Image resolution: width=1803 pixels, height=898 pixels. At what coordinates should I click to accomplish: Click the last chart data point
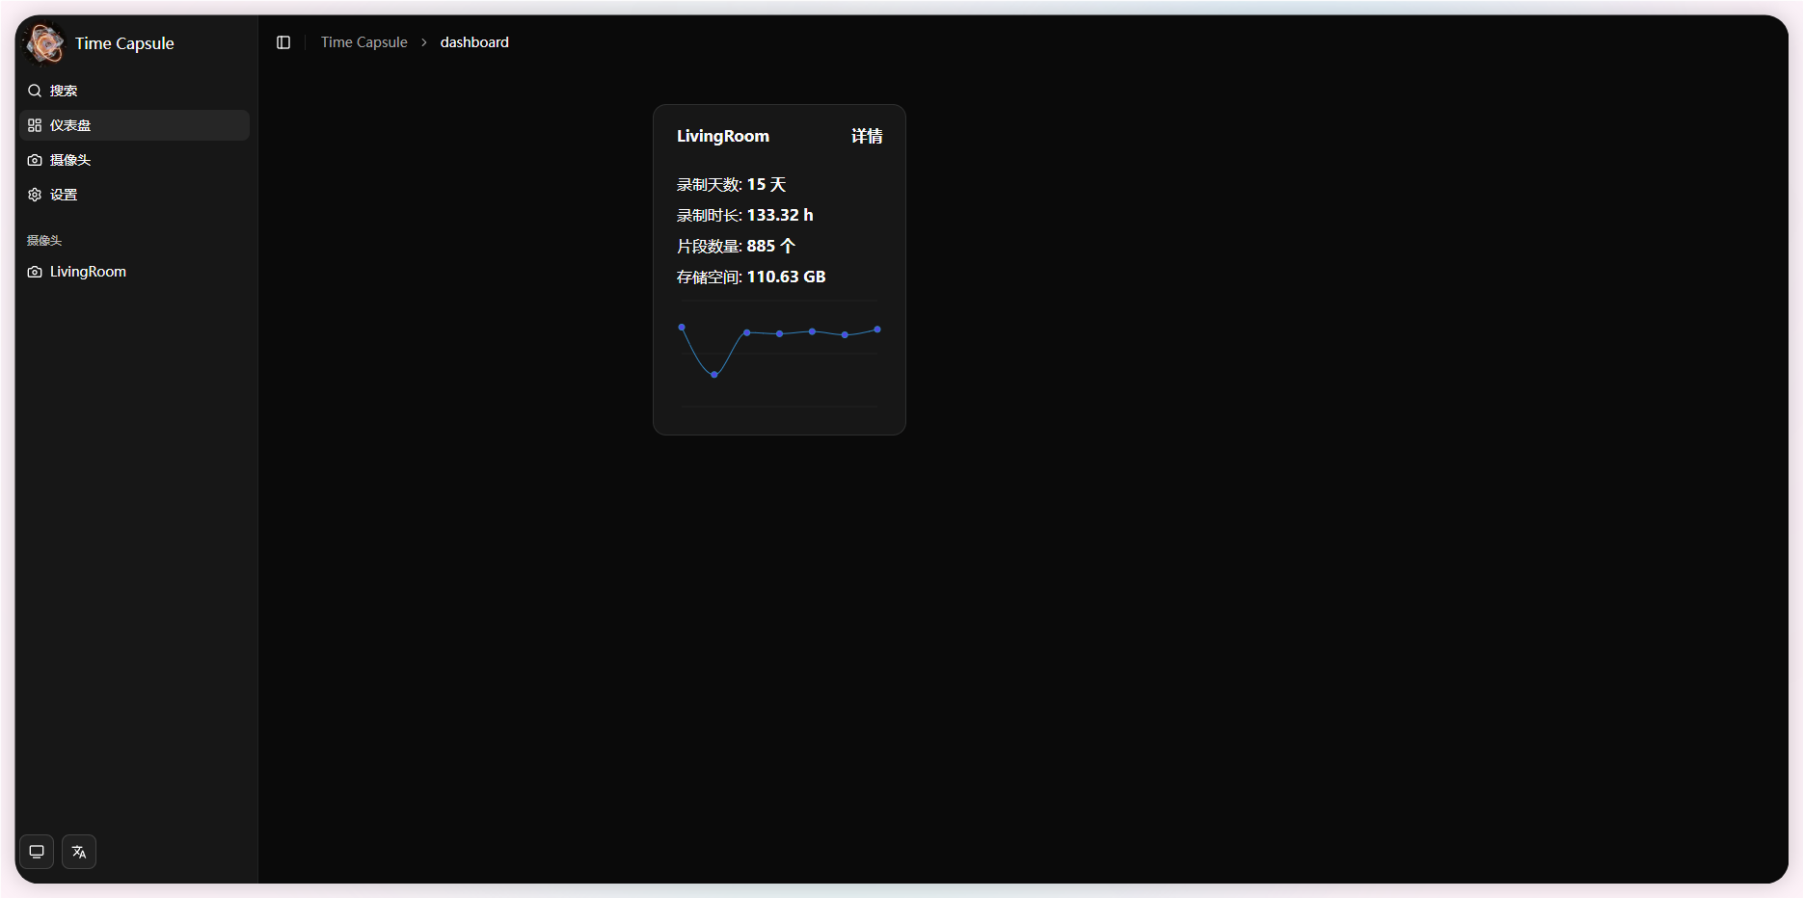[877, 330]
